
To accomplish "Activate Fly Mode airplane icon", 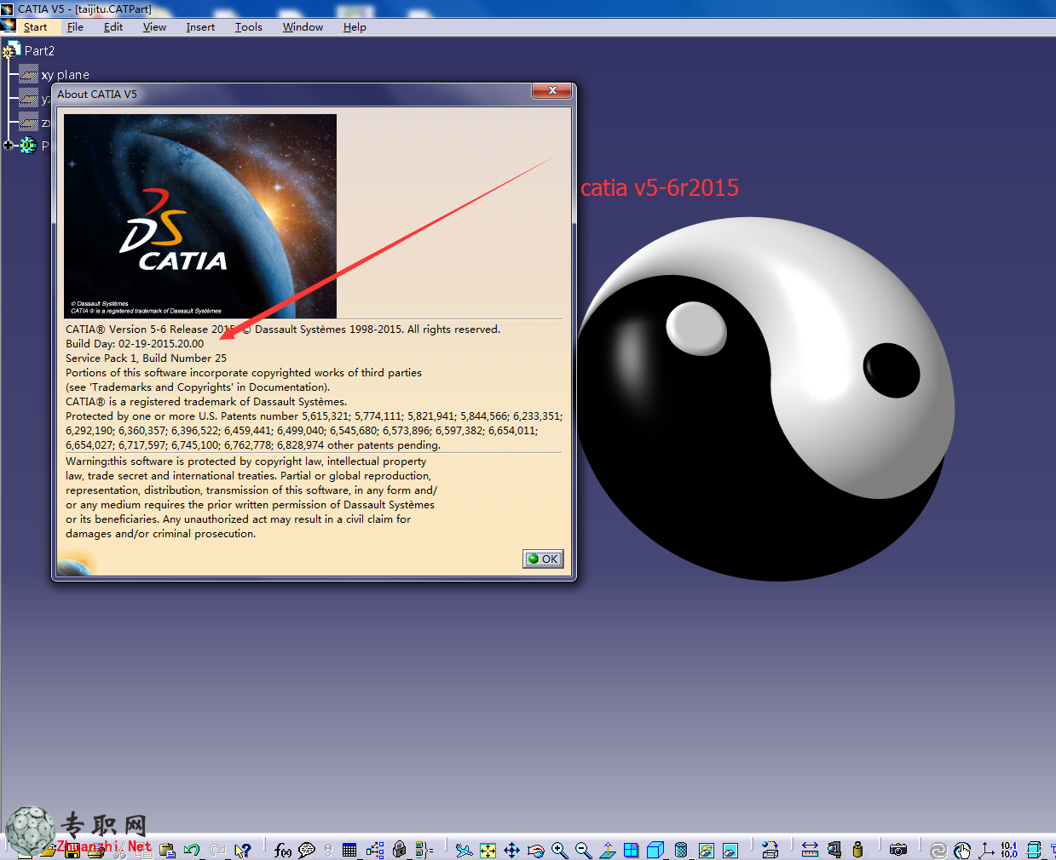I will pyautogui.click(x=464, y=850).
